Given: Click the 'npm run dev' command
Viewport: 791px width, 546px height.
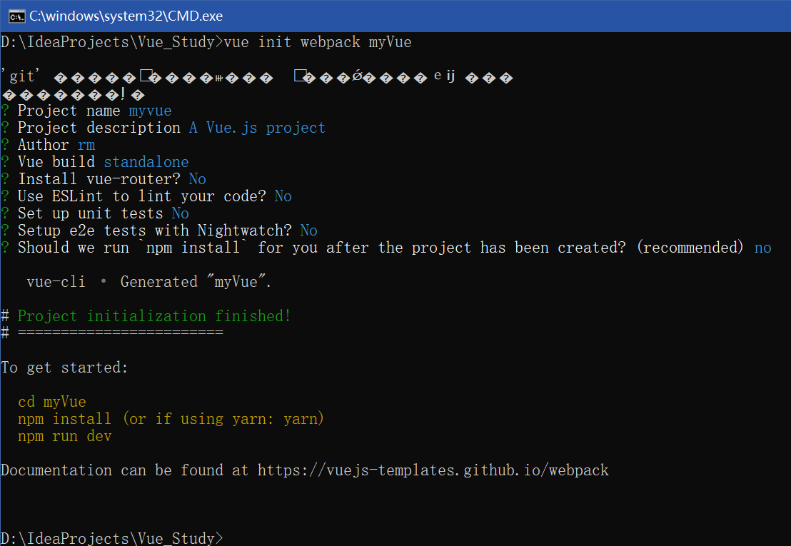Looking at the screenshot, I should [64, 436].
